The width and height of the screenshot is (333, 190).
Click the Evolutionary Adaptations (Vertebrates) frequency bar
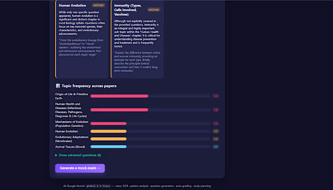(x=109, y=139)
